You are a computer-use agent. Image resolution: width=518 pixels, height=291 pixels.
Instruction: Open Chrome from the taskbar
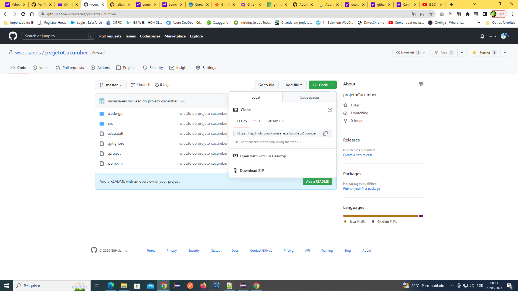[163, 286]
